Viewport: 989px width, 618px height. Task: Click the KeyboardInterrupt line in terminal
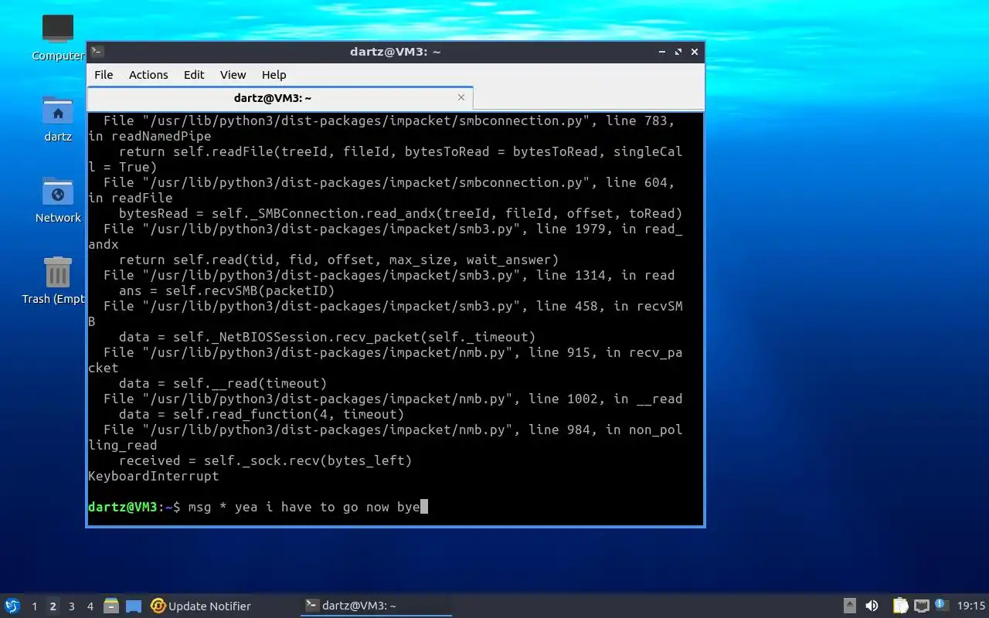pyautogui.click(x=154, y=477)
